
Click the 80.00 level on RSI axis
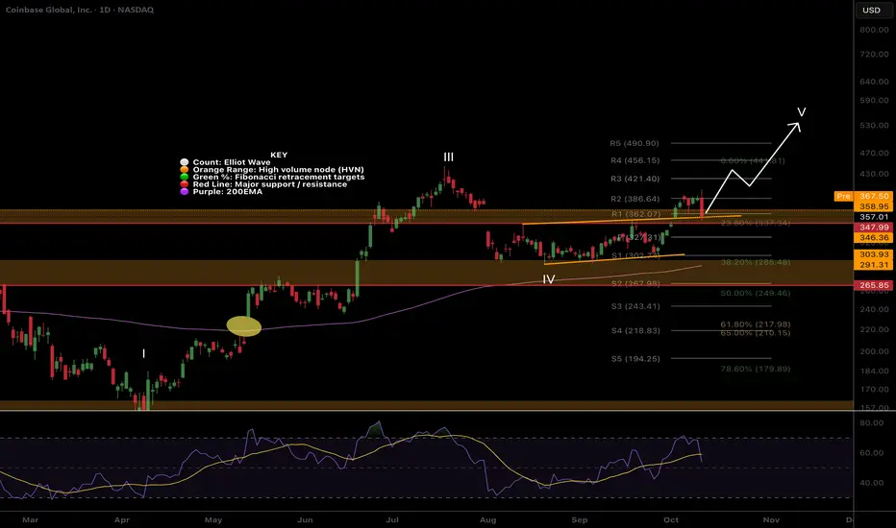click(872, 423)
